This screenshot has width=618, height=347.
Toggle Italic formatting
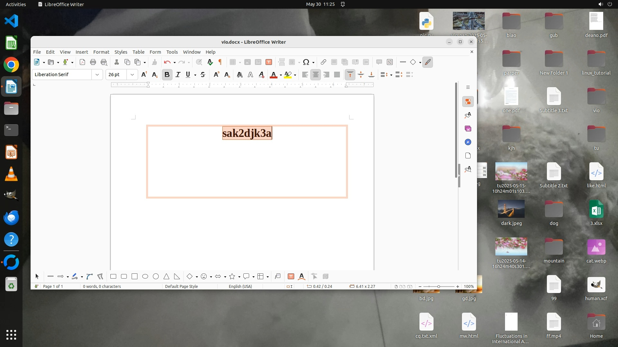(x=178, y=75)
